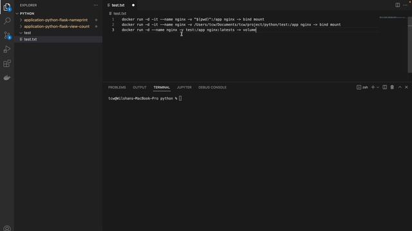412x231 pixels.
Task: Click 'nginx:latests' on line 3
Action: [x=221, y=30]
